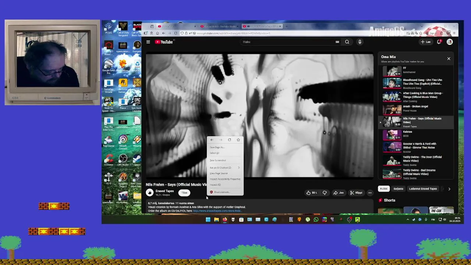Open the erasedtapes.com store link

[217, 211]
